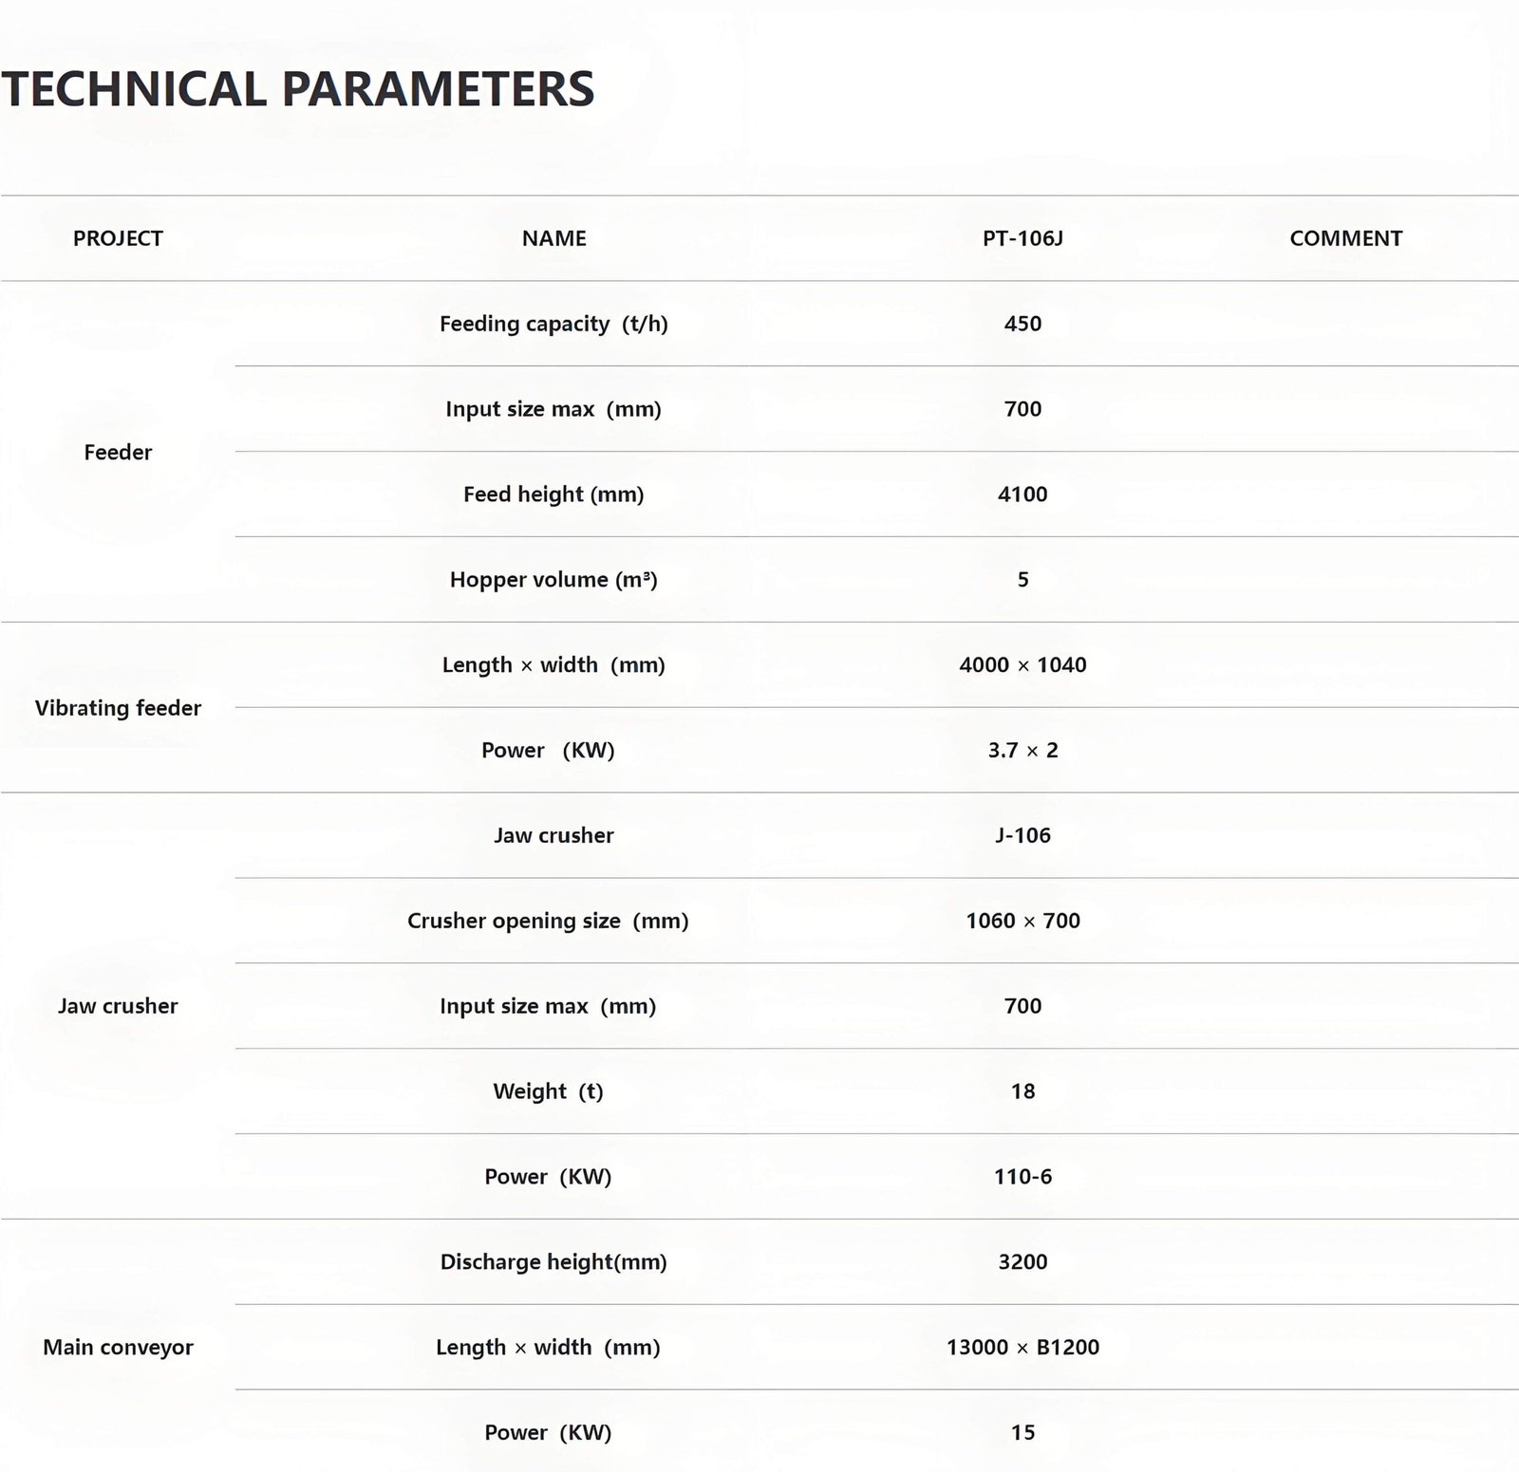Select the J-106 model value
The height and width of the screenshot is (1472, 1519).
(x=1022, y=835)
